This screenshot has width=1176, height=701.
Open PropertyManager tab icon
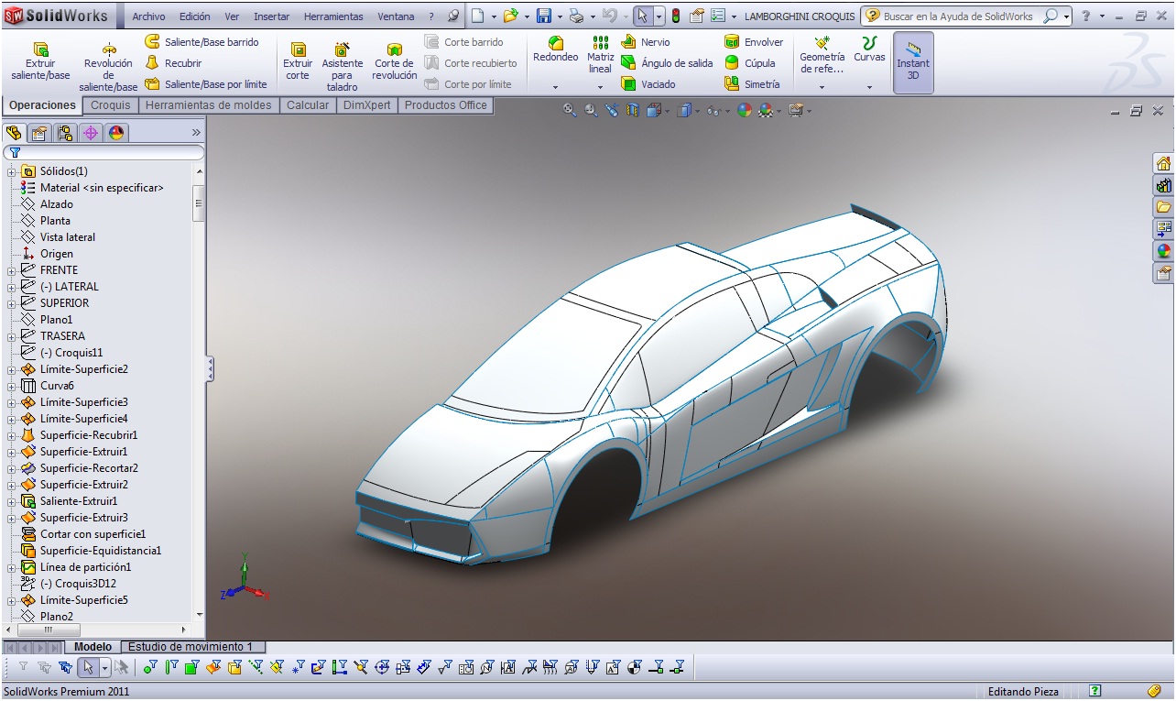[x=38, y=133]
